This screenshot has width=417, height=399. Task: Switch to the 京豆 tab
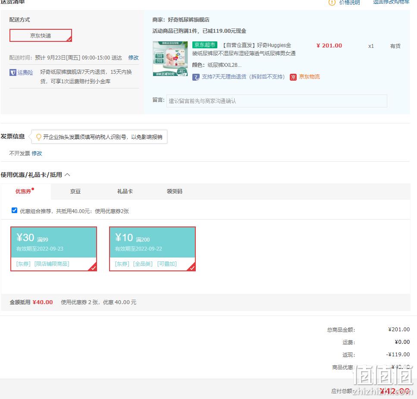[75, 191]
